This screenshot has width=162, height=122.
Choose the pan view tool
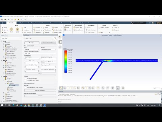(68, 88)
